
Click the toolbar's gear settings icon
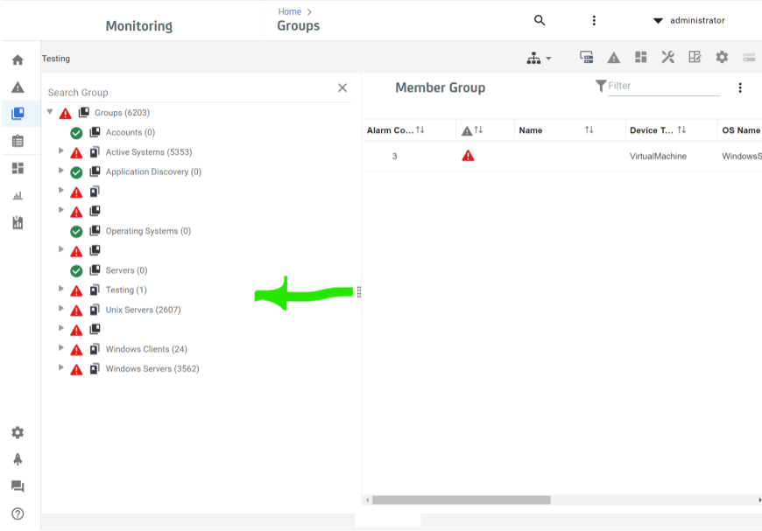tap(722, 58)
